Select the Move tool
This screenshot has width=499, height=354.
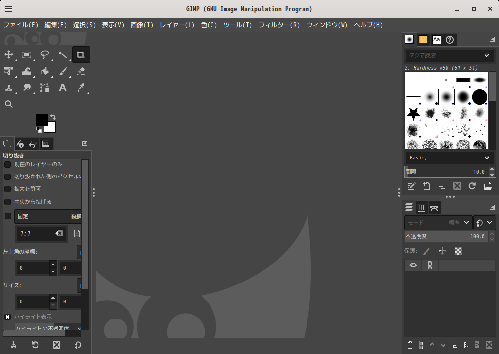(x=9, y=55)
